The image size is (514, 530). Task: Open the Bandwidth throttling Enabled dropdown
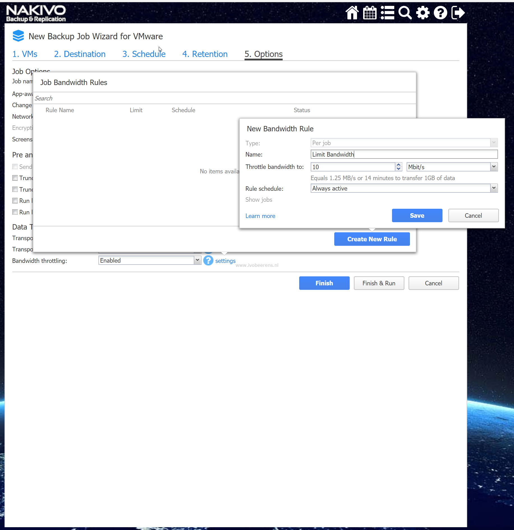(150, 260)
